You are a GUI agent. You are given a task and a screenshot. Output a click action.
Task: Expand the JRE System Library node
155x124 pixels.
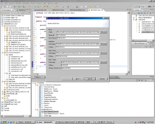click(3, 92)
